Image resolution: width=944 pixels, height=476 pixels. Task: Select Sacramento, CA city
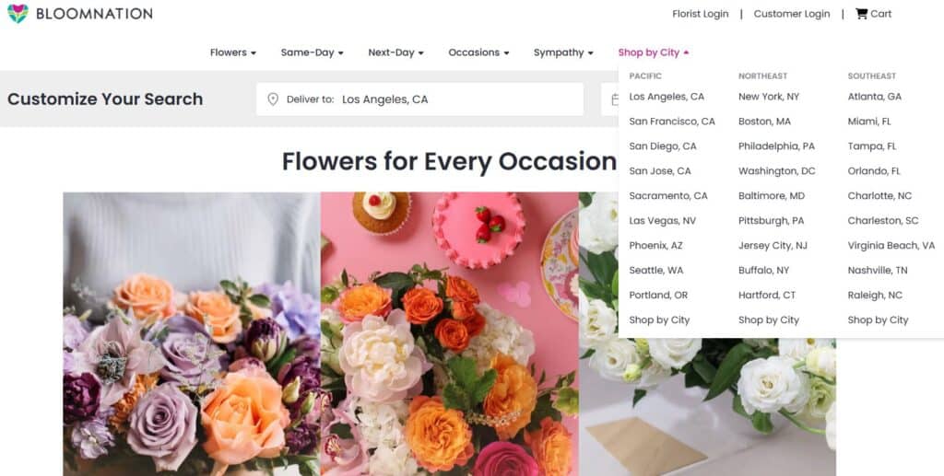coord(668,195)
